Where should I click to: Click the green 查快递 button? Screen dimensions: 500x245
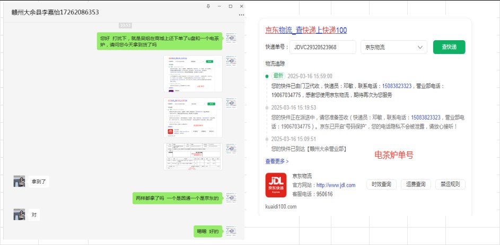[x=449, y=47]
